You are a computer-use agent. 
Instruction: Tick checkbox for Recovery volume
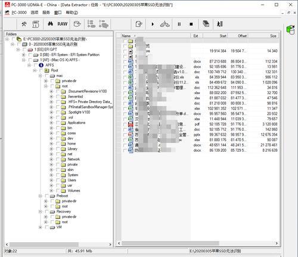46,212
